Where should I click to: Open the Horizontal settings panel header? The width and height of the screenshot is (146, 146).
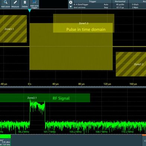[120, 1]
